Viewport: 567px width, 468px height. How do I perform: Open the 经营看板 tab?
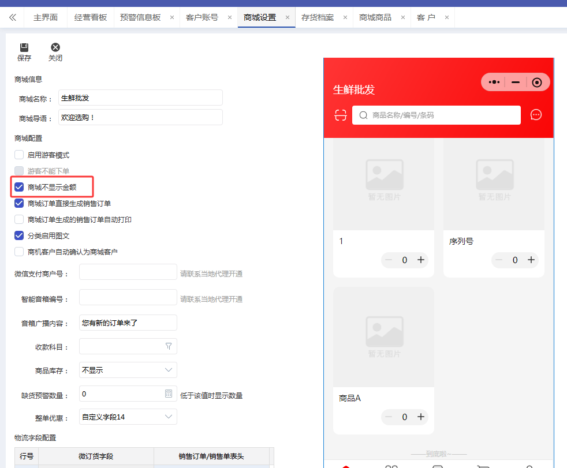coord(91,17)
